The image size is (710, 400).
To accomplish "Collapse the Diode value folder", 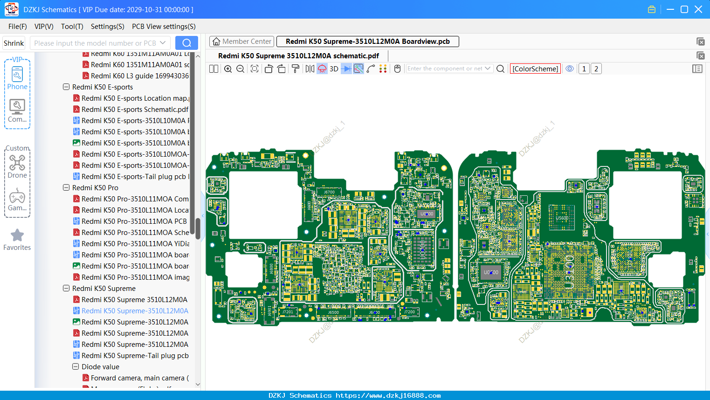I will pos(76,366).
